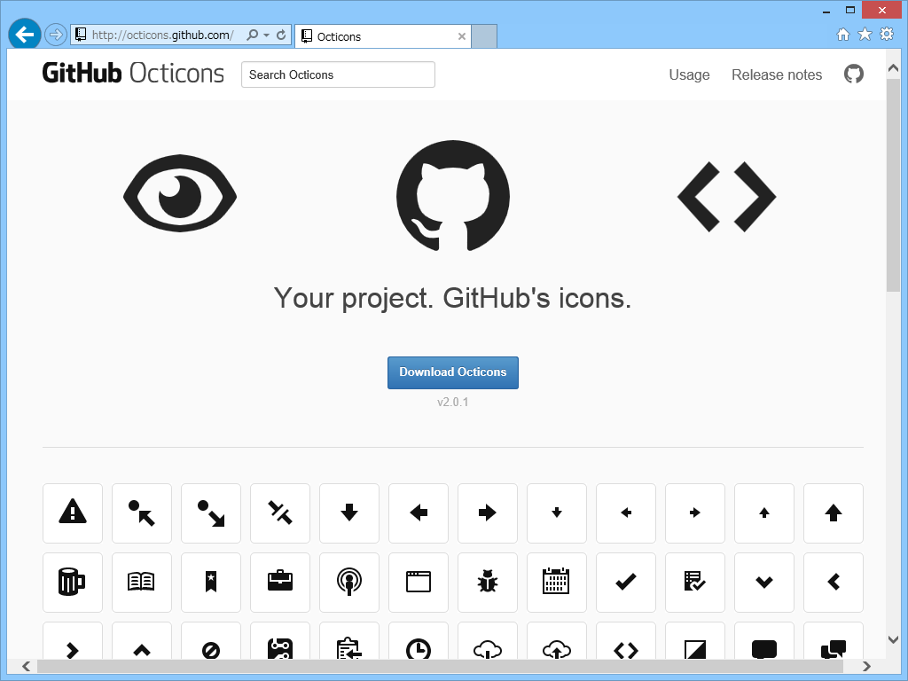Open the Release notes page
The width and height of the screenshot is (908, 681).
[777, 74]
